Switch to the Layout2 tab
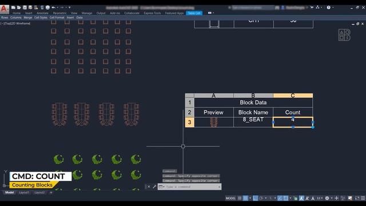The image size is (366, 206). pyautogui.click(x=39, y=192)
